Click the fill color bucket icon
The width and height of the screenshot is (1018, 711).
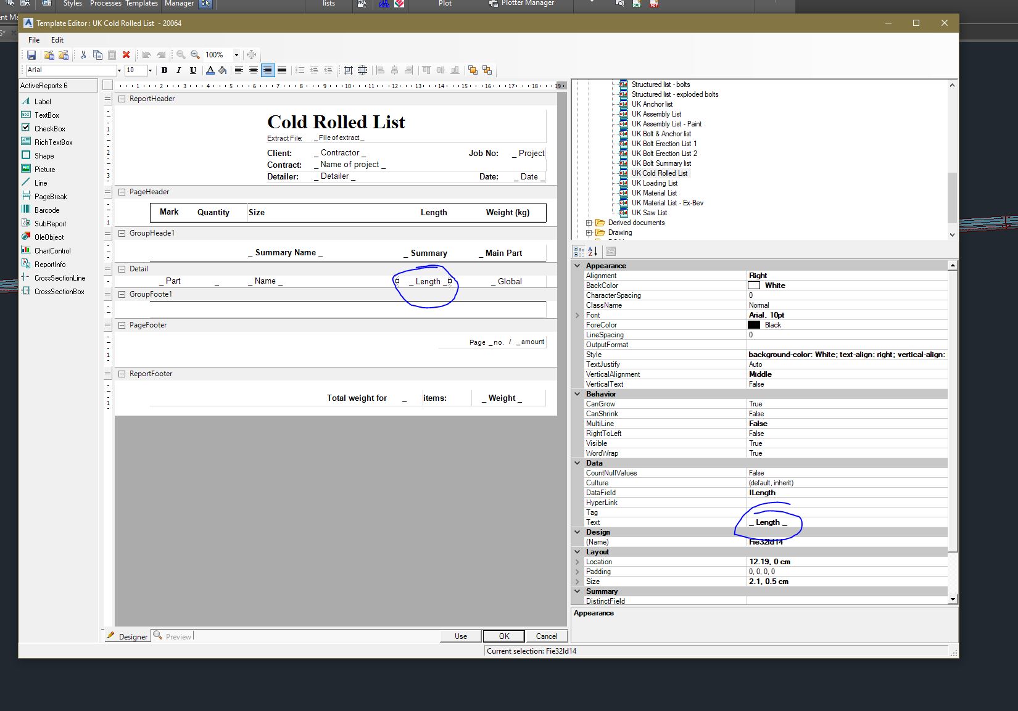[x=222, y=70]
